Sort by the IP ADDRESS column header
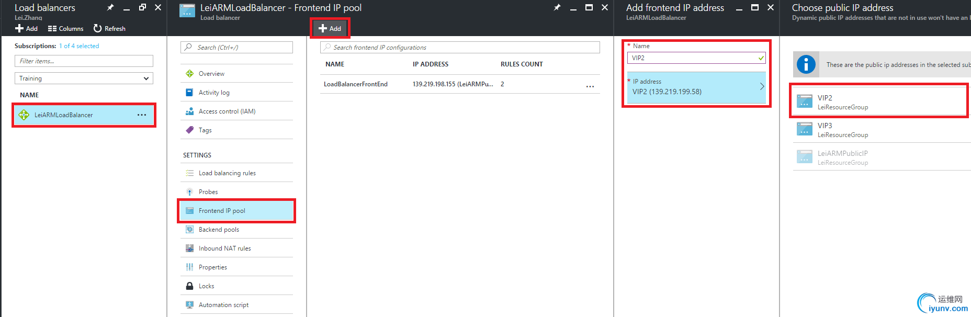The height and width of the screenshot is (317, 971). point(431,64)
